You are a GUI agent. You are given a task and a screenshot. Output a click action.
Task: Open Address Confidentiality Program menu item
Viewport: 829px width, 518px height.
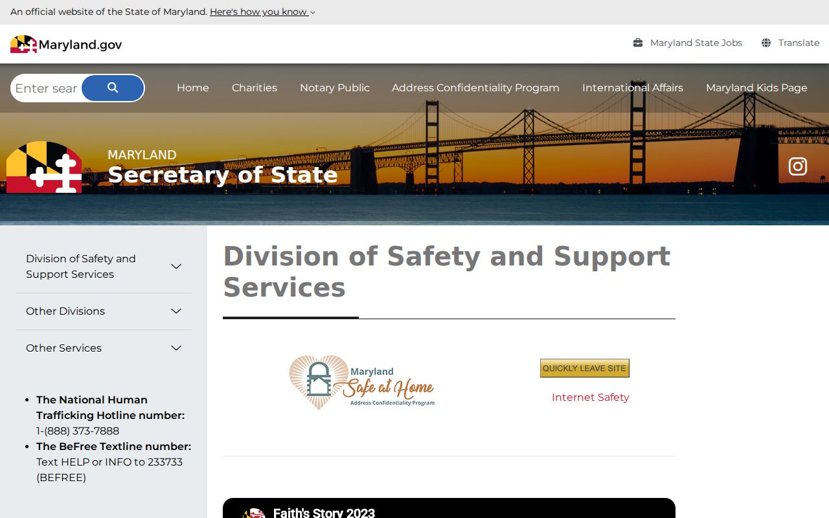point(475,87)
